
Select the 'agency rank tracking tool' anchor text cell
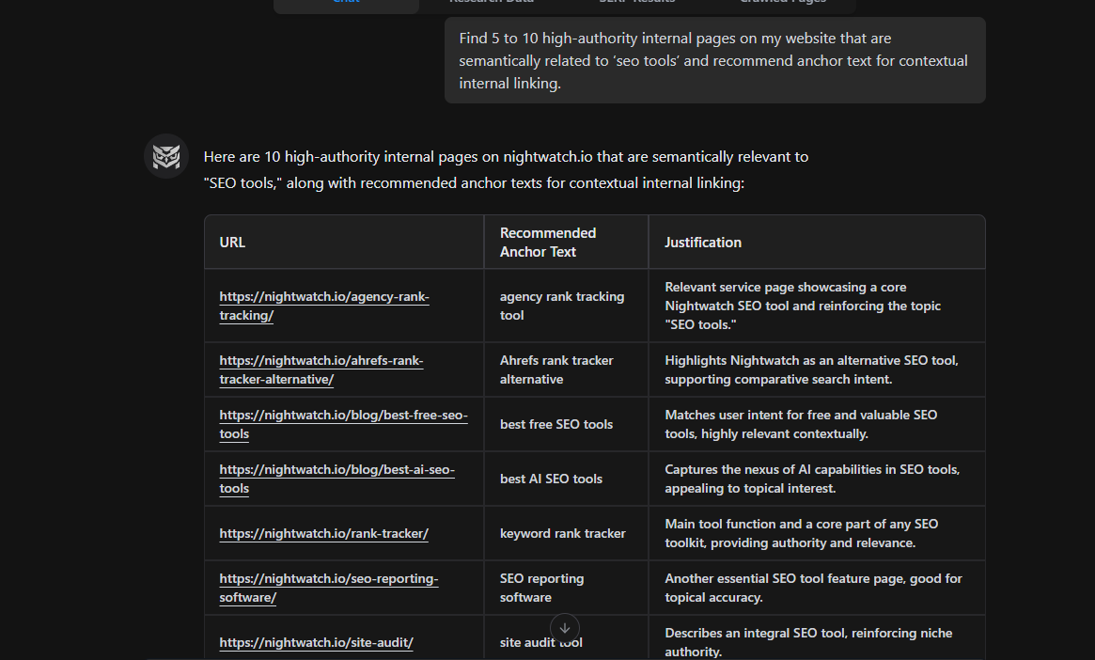tap(562, 306)
